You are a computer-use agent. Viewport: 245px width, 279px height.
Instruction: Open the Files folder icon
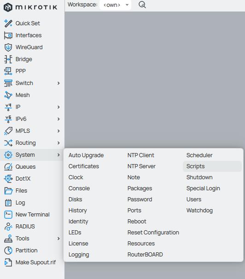point(8,191)
